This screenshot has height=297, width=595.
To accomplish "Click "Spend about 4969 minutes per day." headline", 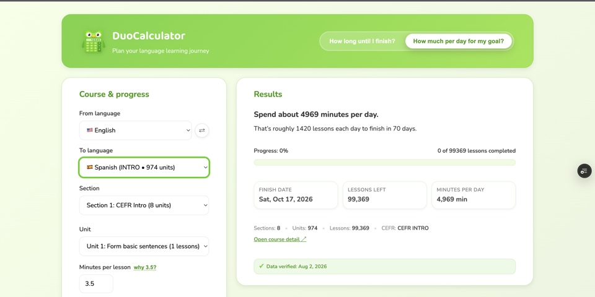I will point(316,114).
